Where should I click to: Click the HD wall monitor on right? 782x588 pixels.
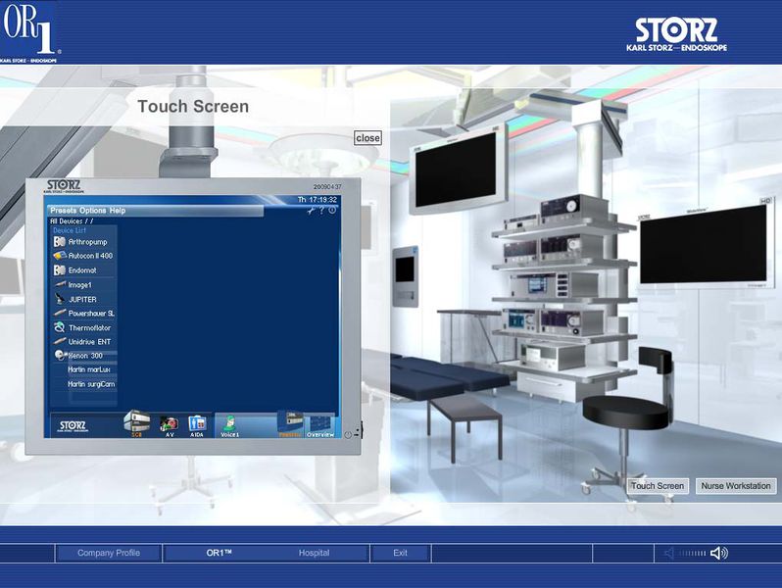(705, 244)
